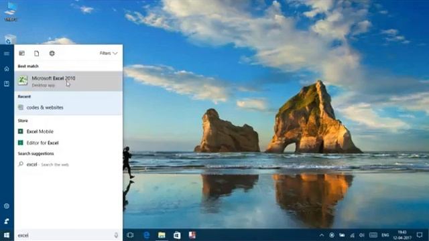Select Excel Mobile store result
The height and width of the screenshot is (241, 429).
point(68,131)
